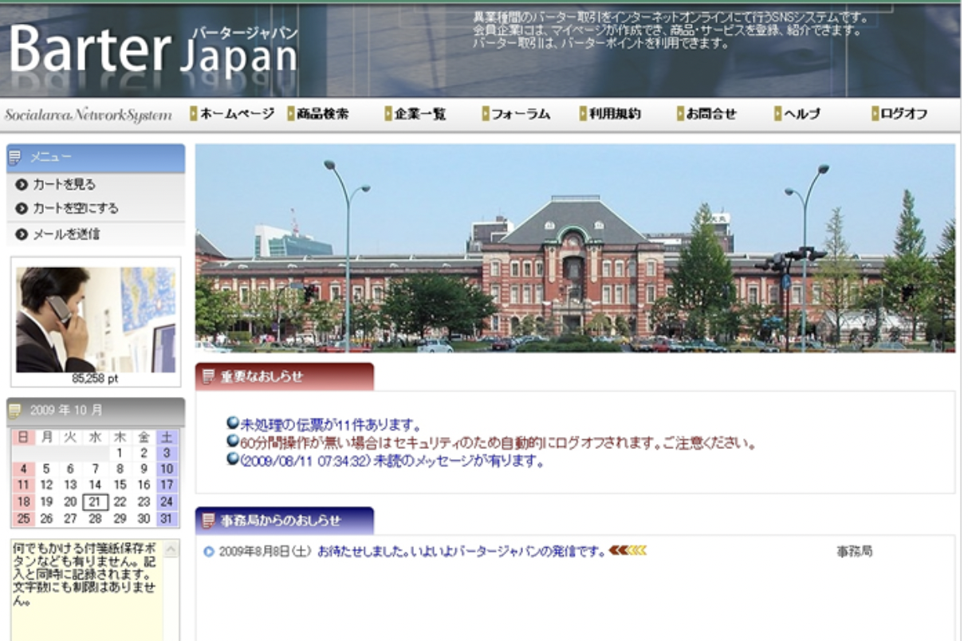The width and height of the screenshot is (968, 641).
Task: Click arrow icon beside カートを見る
Action: (x=22, y=185)
